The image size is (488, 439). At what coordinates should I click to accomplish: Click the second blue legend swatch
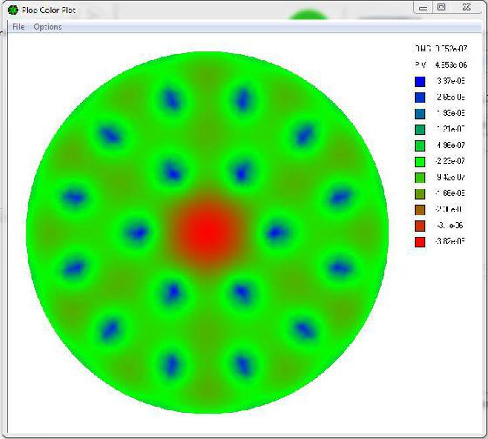[420, 98]
